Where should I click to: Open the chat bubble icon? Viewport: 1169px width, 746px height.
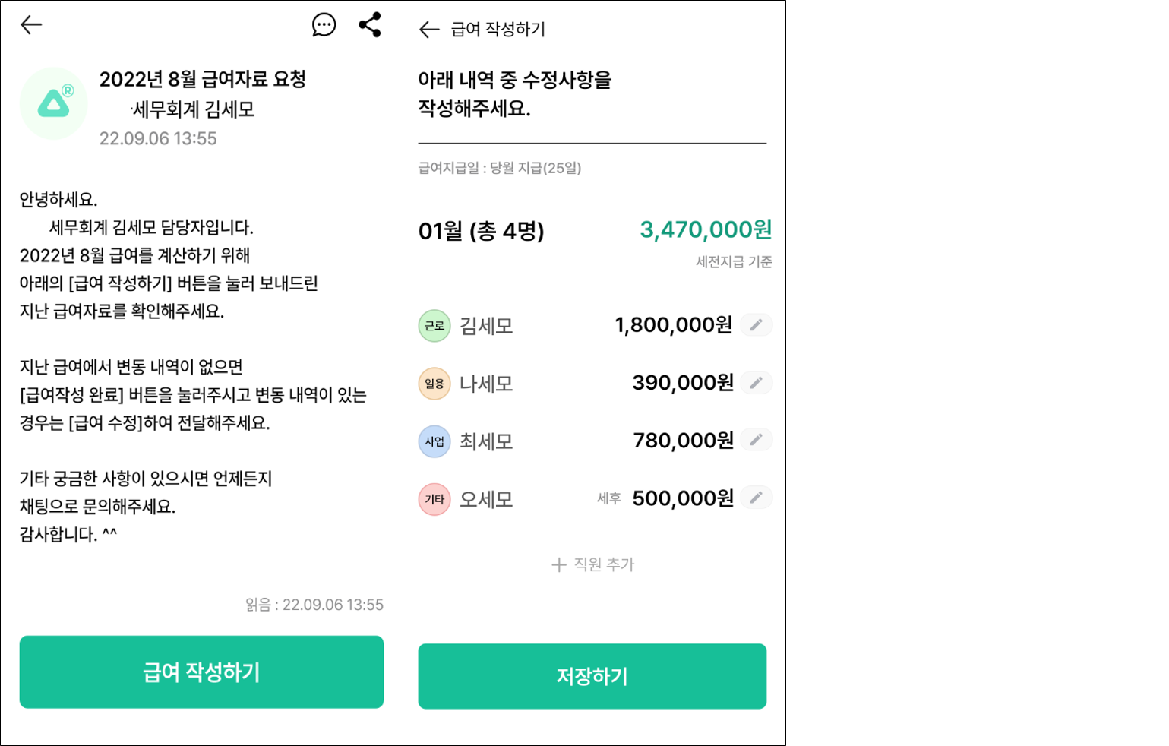click(324, 25)
